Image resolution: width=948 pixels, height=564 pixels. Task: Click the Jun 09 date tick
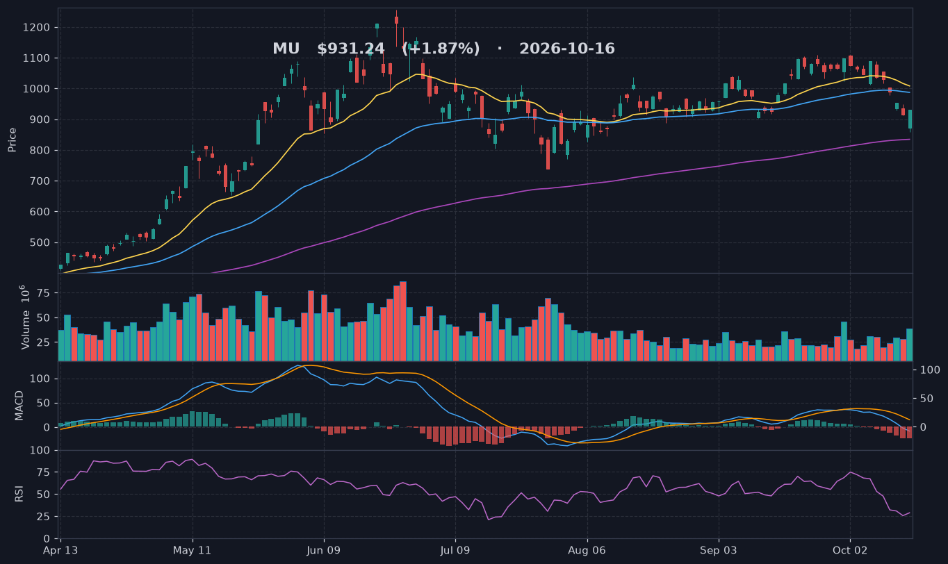[324, 549]
